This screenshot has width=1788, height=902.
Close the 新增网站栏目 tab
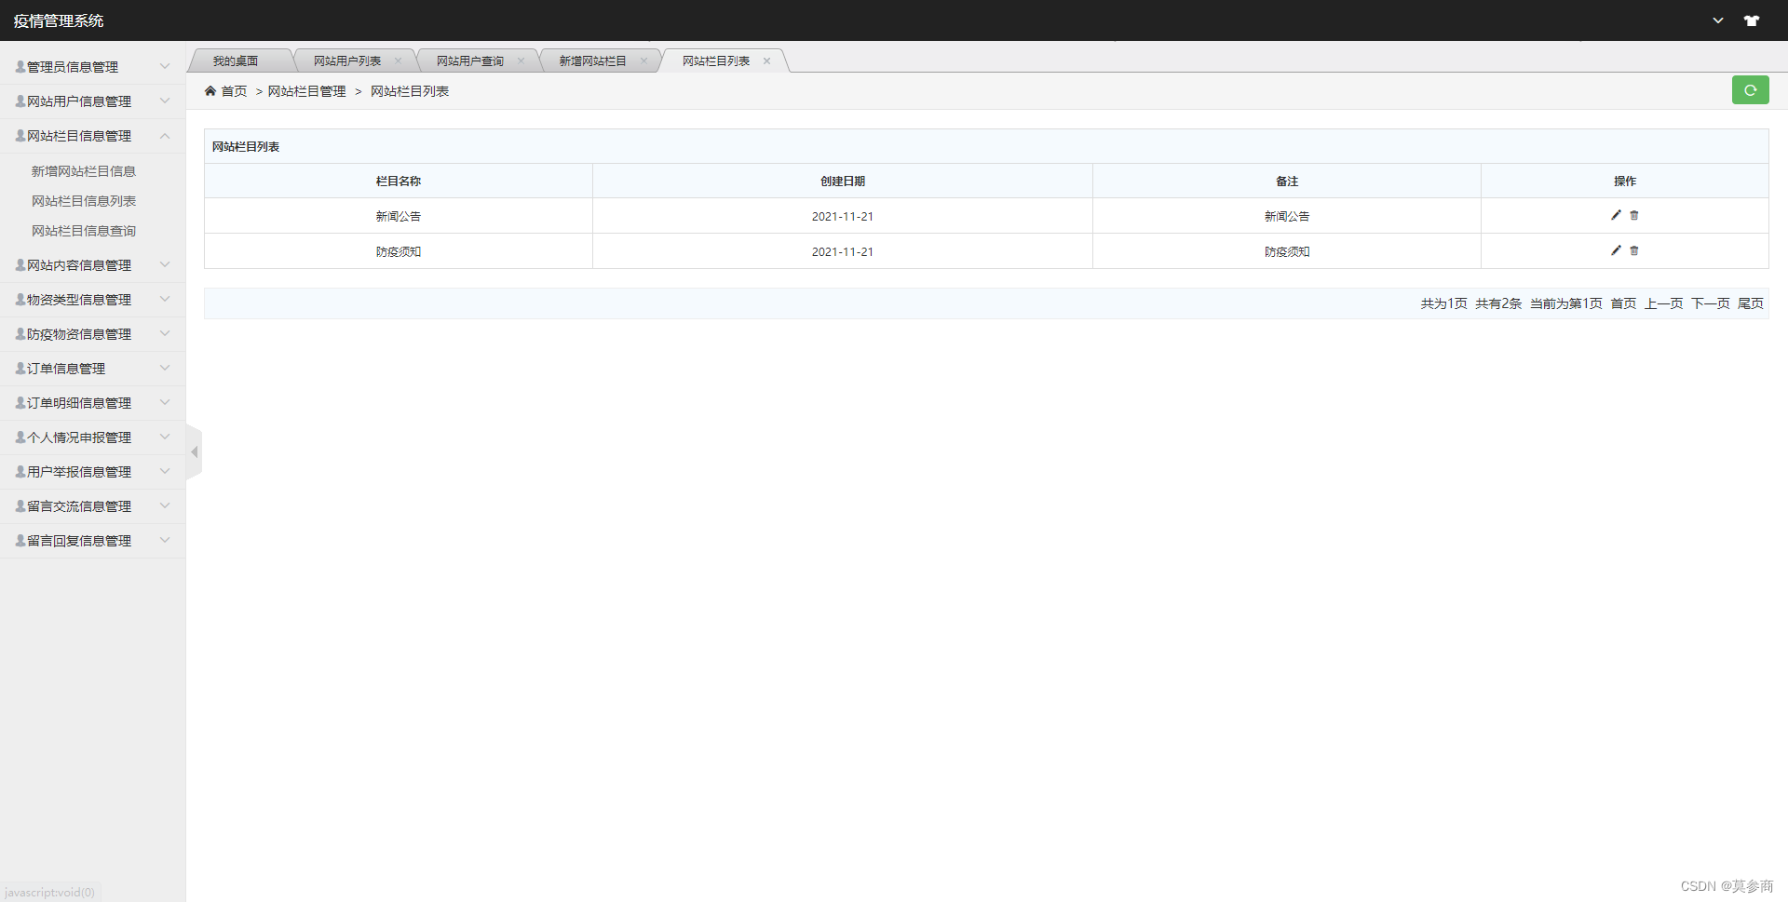click(x=643, y=61)
